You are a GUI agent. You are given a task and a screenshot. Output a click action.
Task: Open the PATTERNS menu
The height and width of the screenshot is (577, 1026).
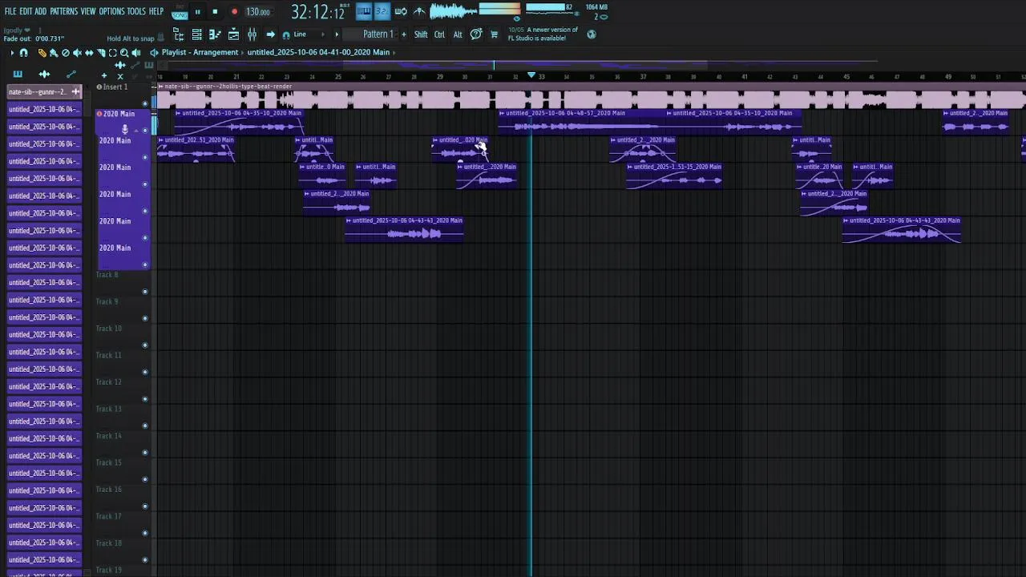(64, 12)
